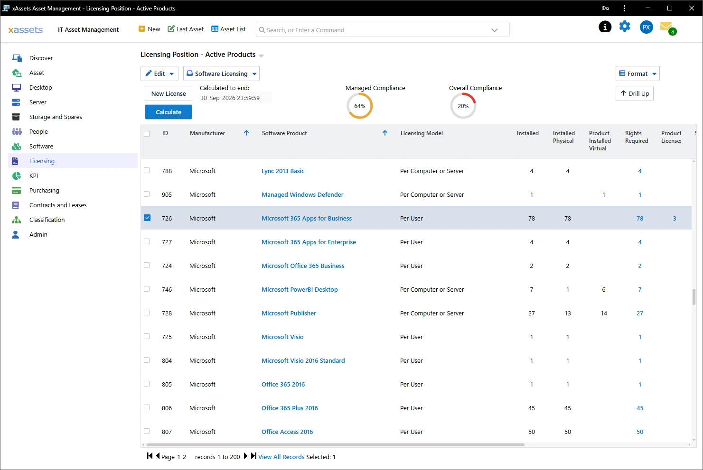The width and height of the screenshot is (703, 470).
Task: Expand the Format dropdown
Action: (x=637, y=74)
